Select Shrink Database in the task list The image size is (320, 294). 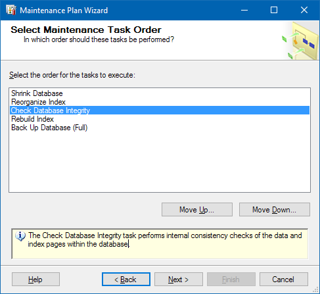click(160, 93)
